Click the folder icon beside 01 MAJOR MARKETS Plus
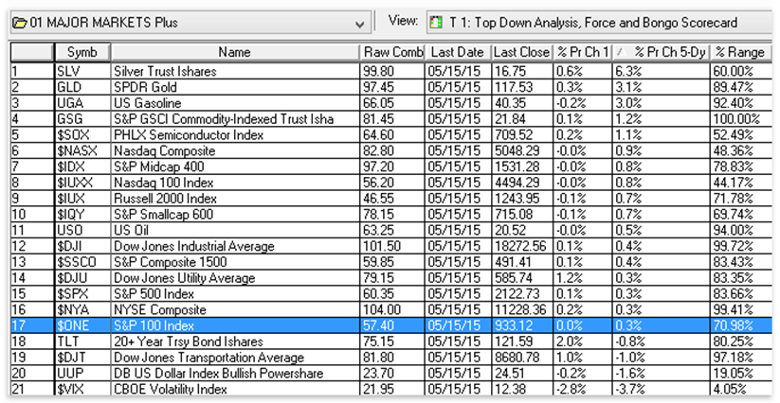The image size is (780, 403). pos(21,23)
